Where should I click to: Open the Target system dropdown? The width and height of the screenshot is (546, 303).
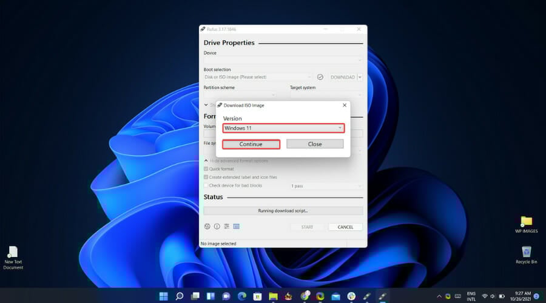click(326, 95)
